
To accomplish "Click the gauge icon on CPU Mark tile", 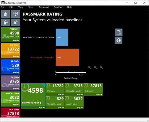I will pos(48,85).
